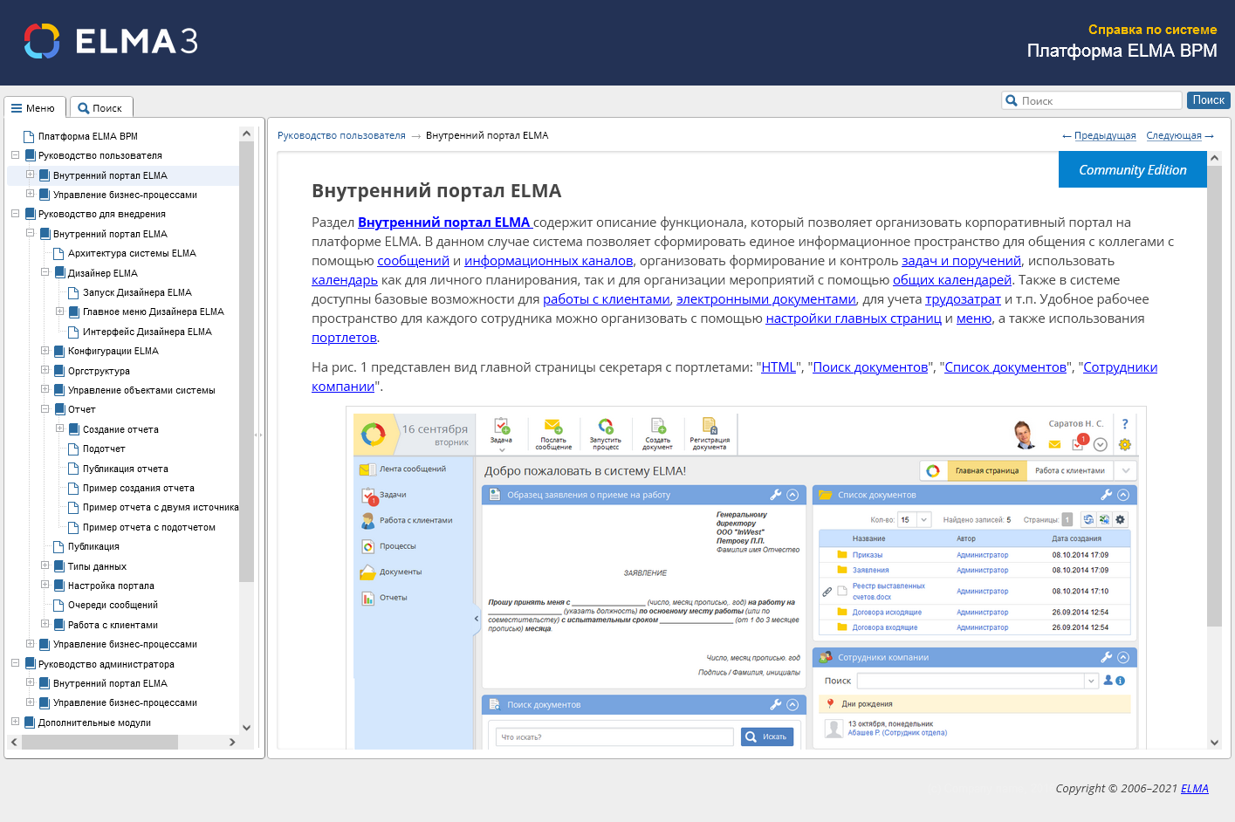
Task: Click book icon of Дизайнер ELMA
Action: 60,273
